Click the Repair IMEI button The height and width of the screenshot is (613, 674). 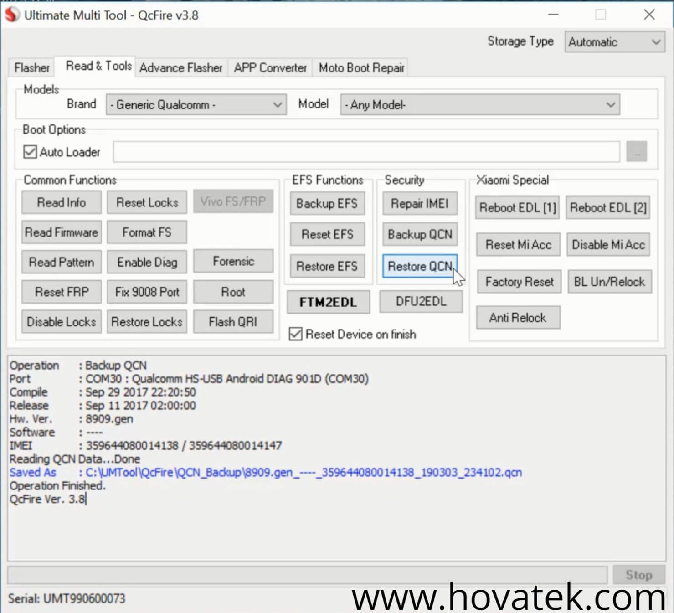pyautogui.click(x=420, y=203)
